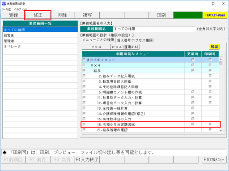Viewport: 229px width, 171px height.
Task: Toggle the 11.社員別データ入力・計算 menu checkbox
Action: [84, 97]
